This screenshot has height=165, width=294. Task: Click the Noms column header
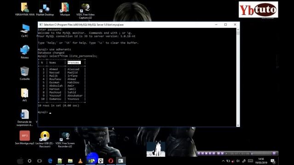53,63
